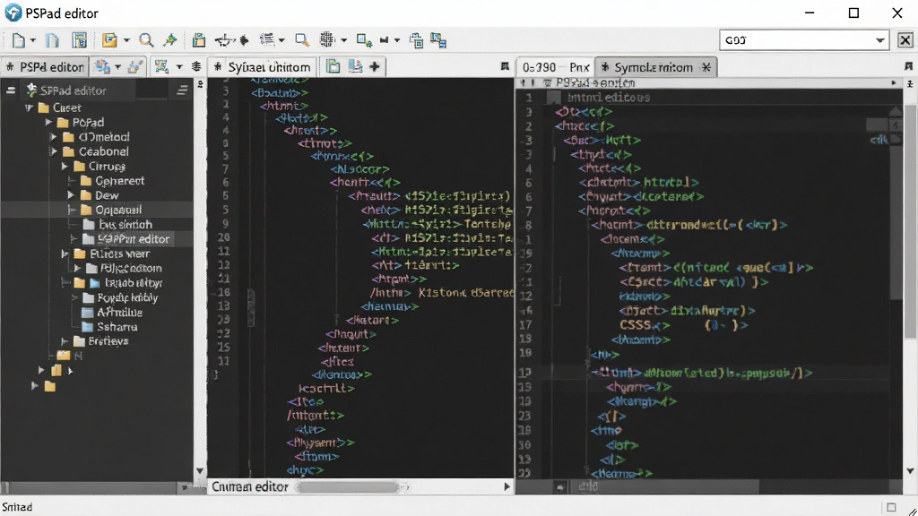This screenshot has height=516, width=918.
Task: Click the hamburger icon left of SPPad editor header
Action: coord(11,90)
